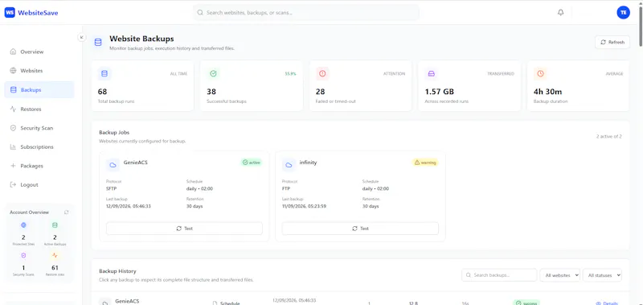Screen dimensions: 643x305
Task: Click Website Backups header database icon
Action: (x=98, y=43)
